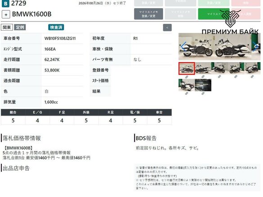Screen dimensions: 263x197
Task: Click the faded マイリストメモ 削除 button
Action: [181, 14]
